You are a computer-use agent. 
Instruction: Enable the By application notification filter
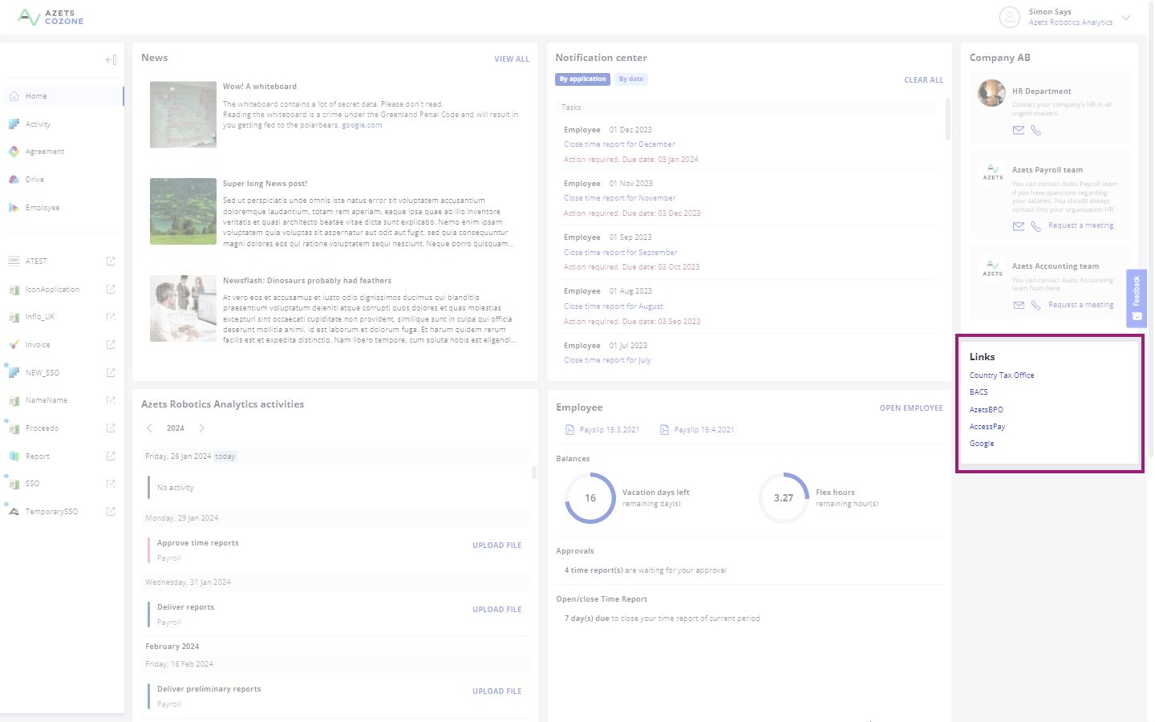tap(582, 79)
